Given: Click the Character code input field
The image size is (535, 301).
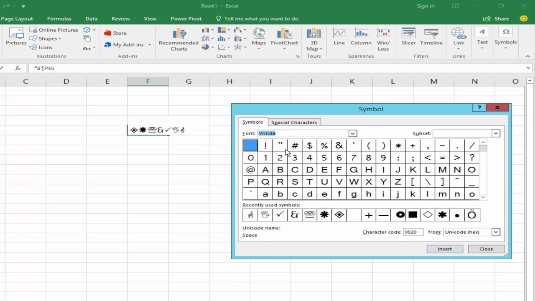Looking at the screenshot, I should [x=413, y=232].
